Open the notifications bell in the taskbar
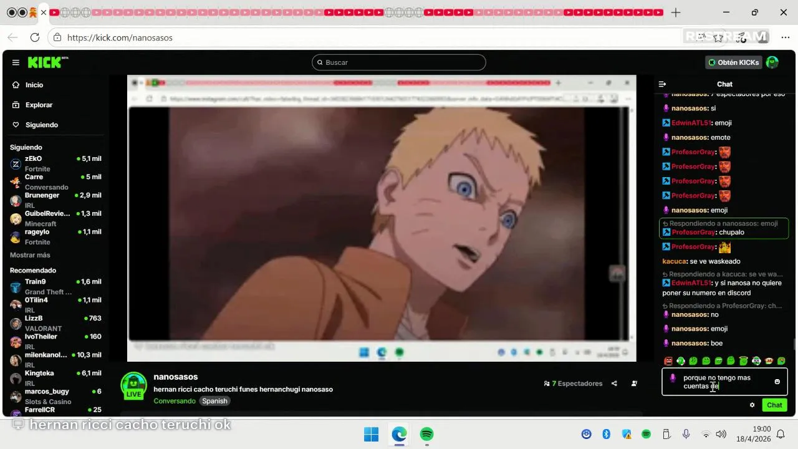Viewport: 798px width, 449px height. [x=781, y=434]
